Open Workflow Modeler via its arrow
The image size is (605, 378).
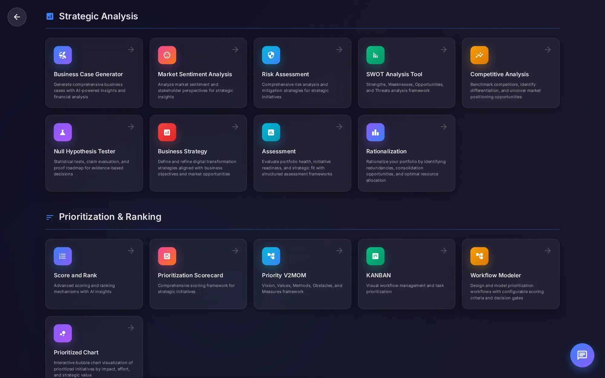[548, 251]
